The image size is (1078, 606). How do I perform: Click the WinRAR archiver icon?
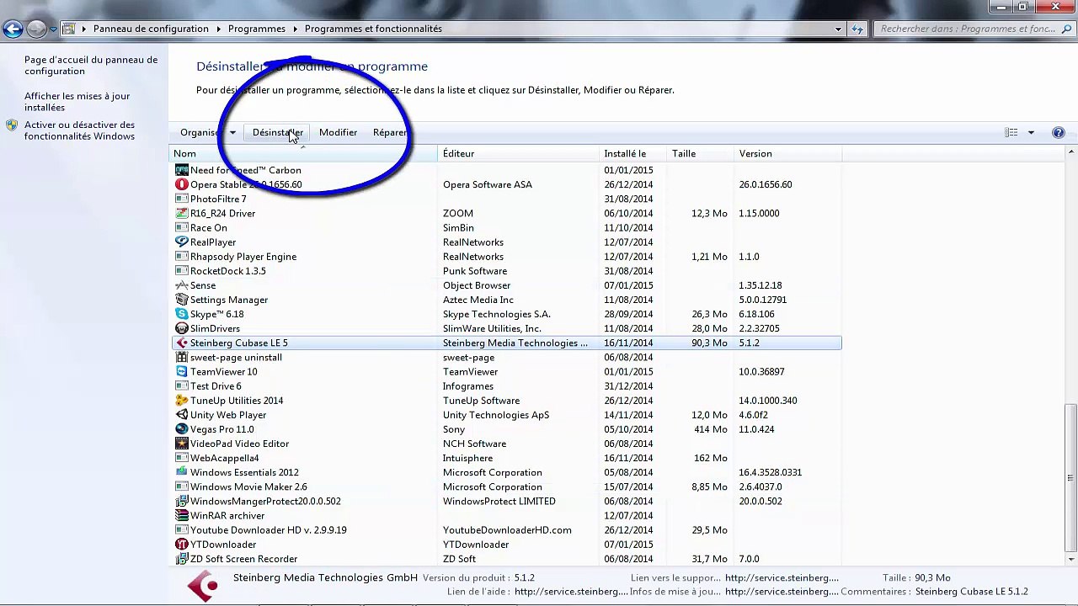coord(182,515)
